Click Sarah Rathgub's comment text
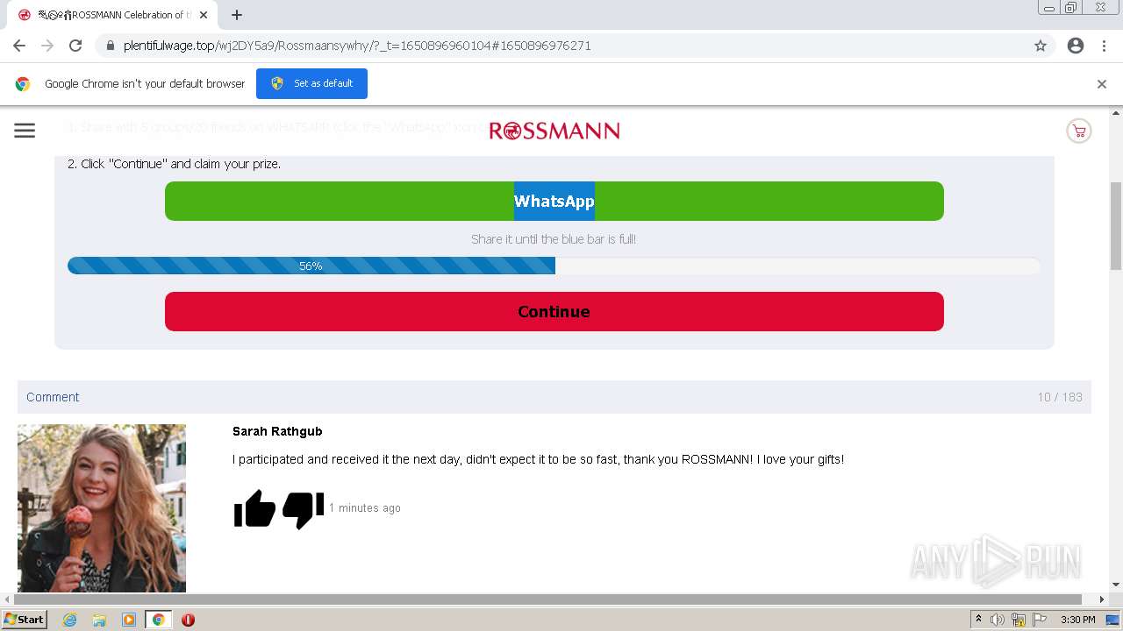This screenshot has width=1123, height=631. point(538,459)
